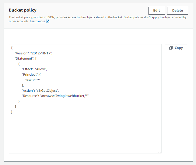Image resolution: width=196 pixels, height=165 pixels.
Task: Click the resize handle of the policy textbox
Action: [x=160, y=152]
